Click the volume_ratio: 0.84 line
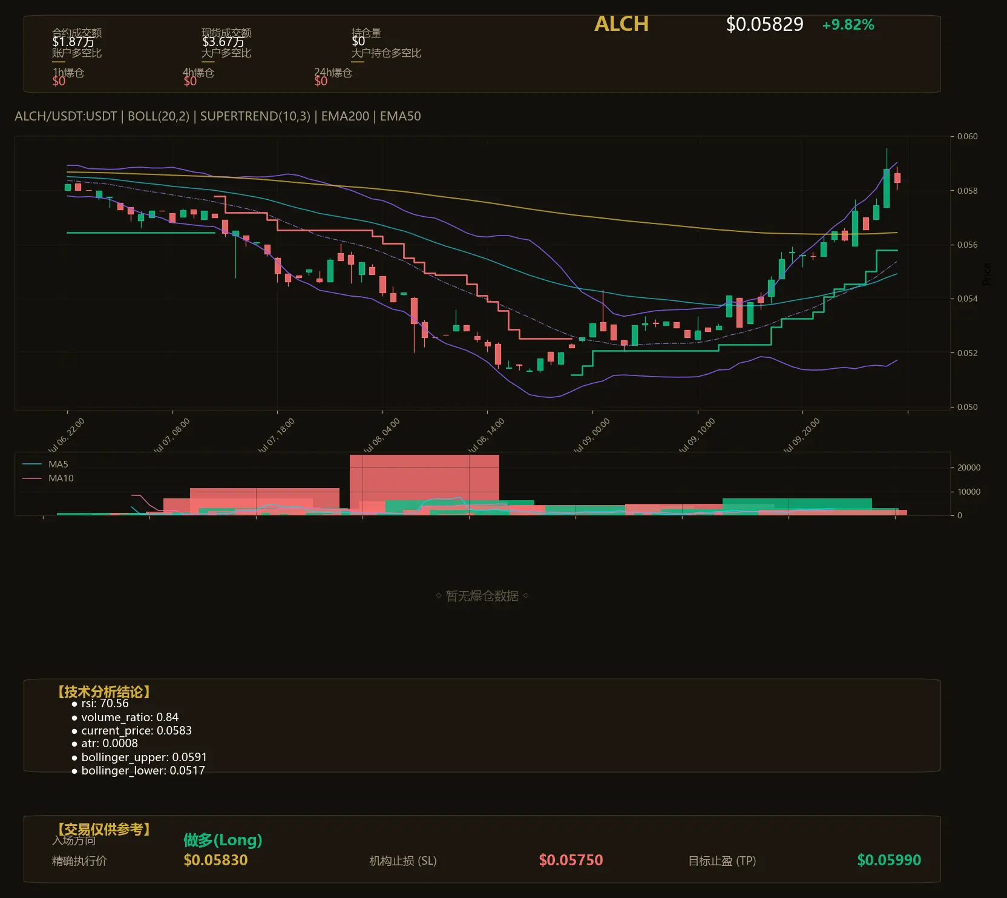Image resolution: width=1007 pixels, height=898 pixels. point(125,718)
